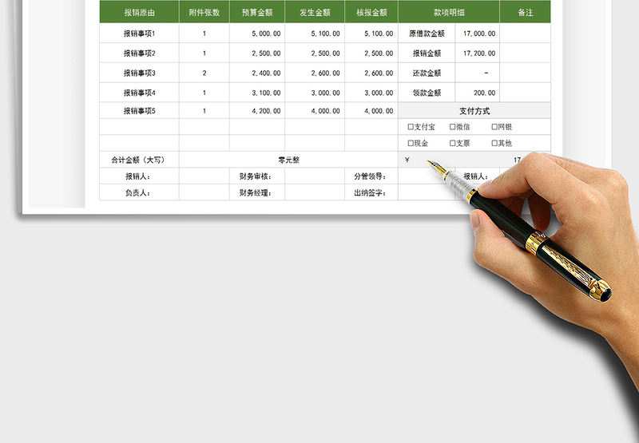Click the 报销事项5 row label
Screen dimensions: 639x443
tap(140, 111)
